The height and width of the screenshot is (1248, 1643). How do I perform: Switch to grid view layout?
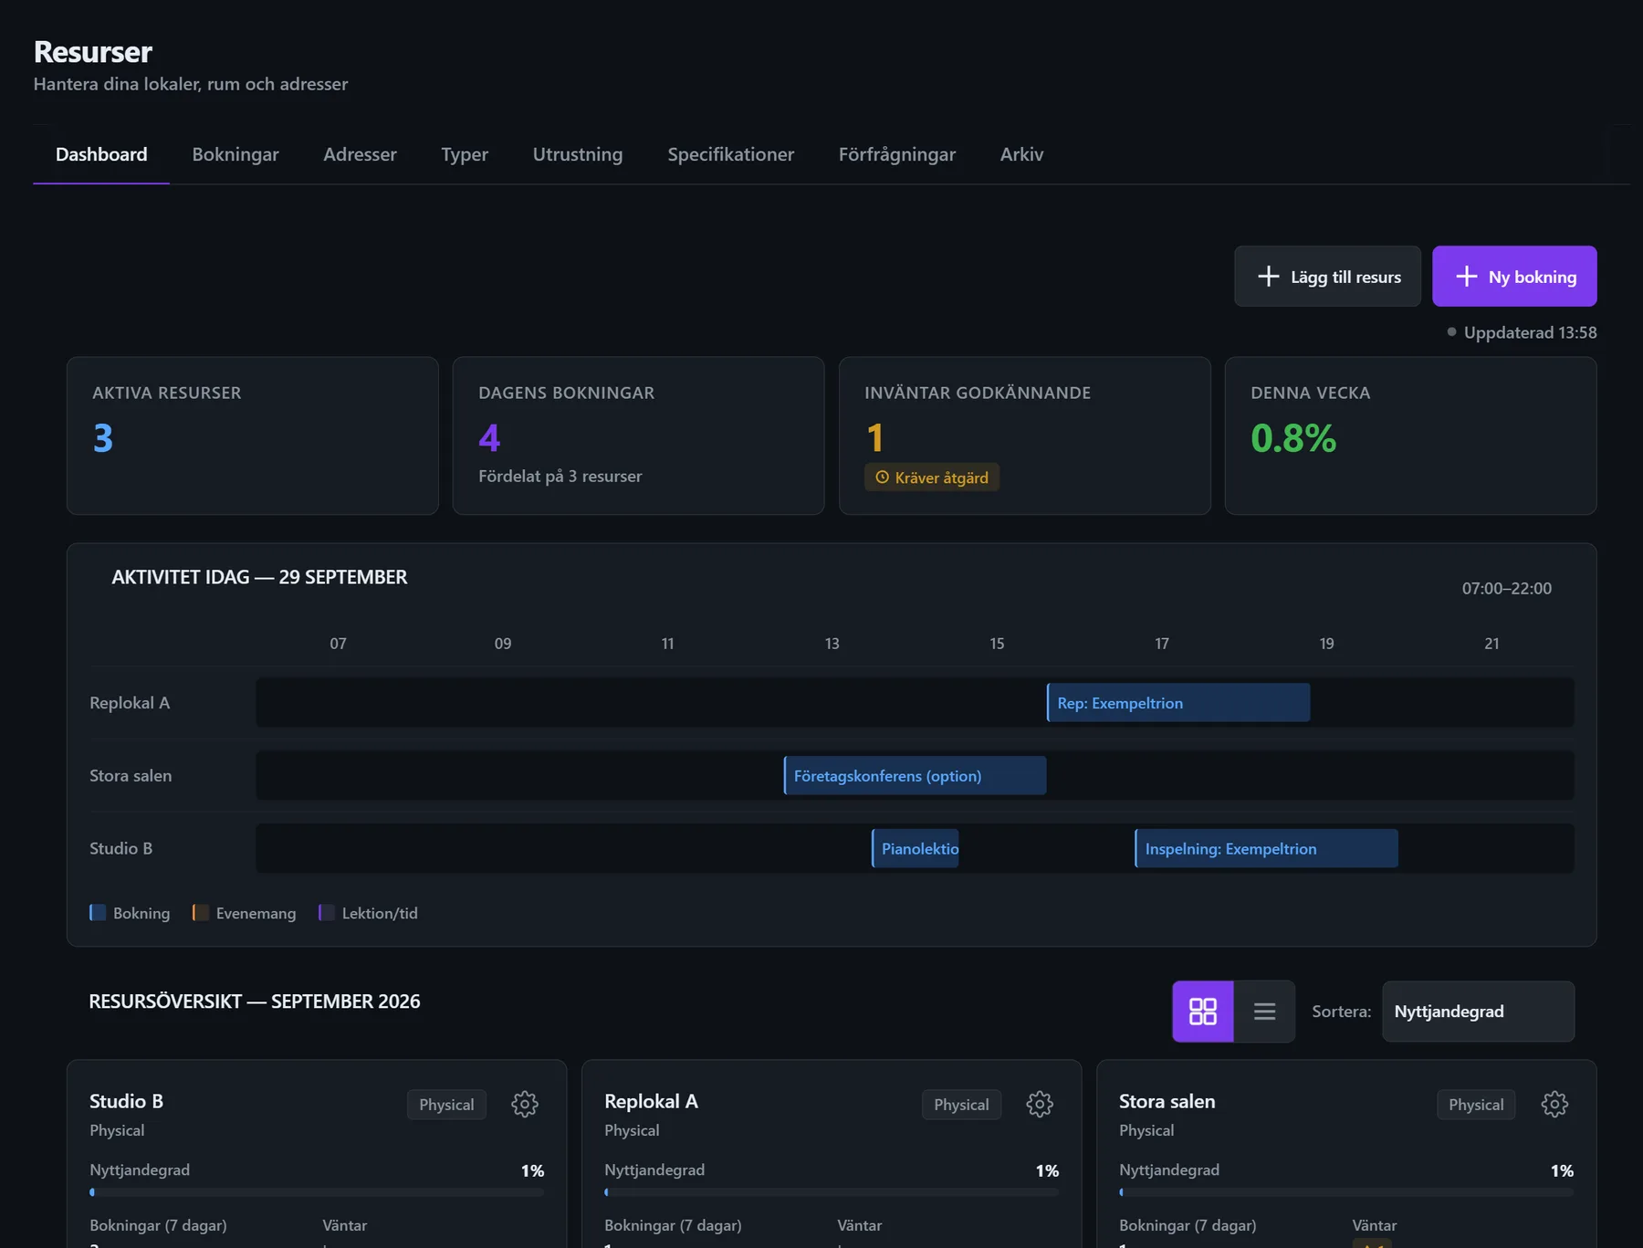point(1203,1011)
